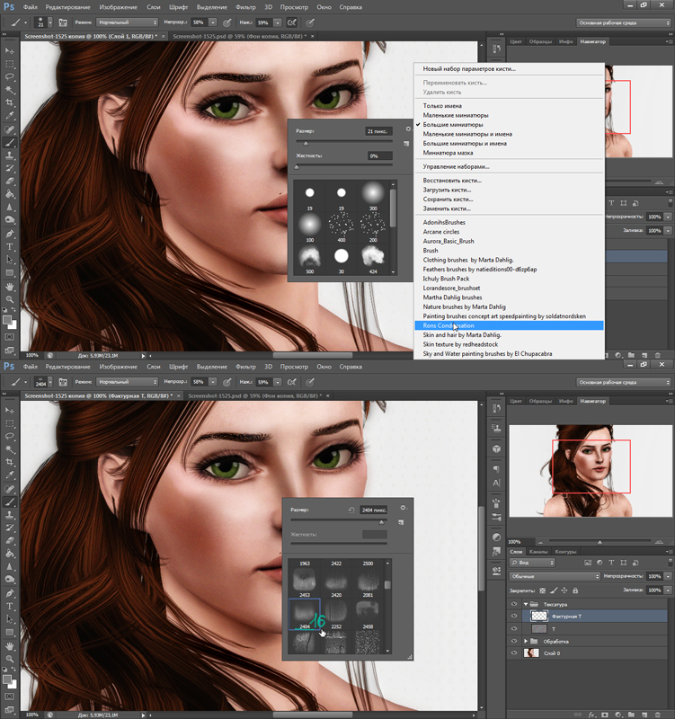The width and height of the screenshot is (675, 719).
Task: Expand the Обработка layer group
Action: [526, 641]
